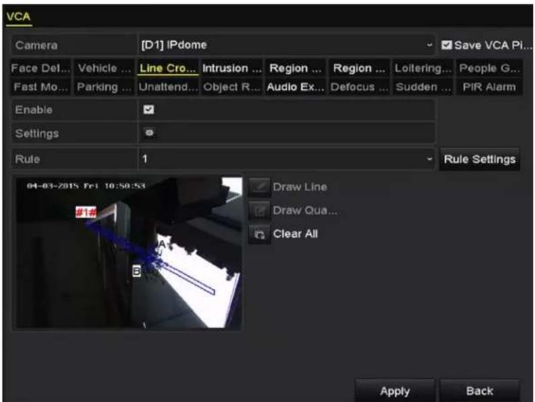This screenshot has height=402, width=535.
Task: Select the VCA header tab
Action: [x=18, y=17]
